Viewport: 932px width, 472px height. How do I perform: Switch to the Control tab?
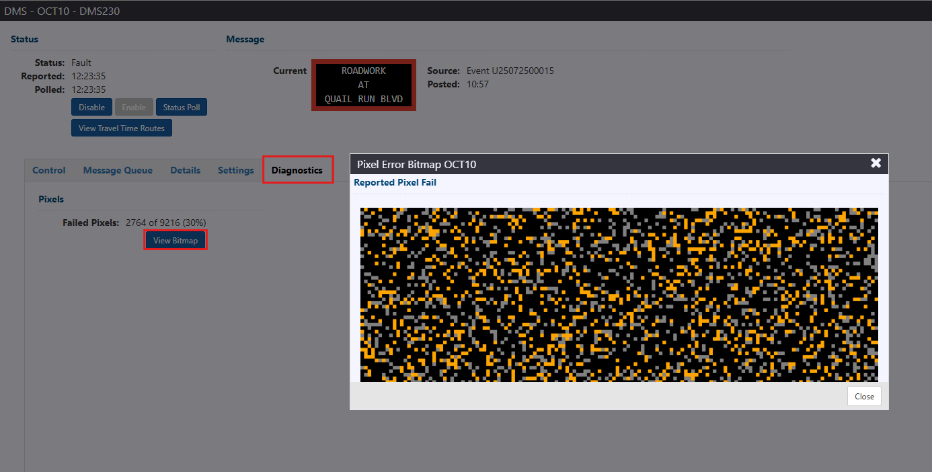pyautogui.click(x=49, y=170)
